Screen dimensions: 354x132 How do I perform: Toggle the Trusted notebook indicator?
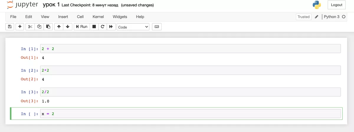click(x=304, y=17)
